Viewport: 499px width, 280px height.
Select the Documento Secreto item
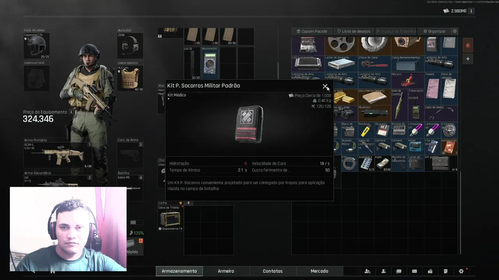tap(374, 97)
